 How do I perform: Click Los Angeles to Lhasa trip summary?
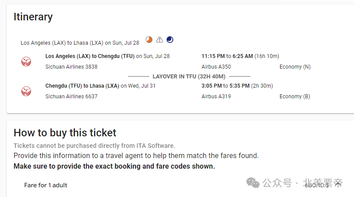coord(80,43)
